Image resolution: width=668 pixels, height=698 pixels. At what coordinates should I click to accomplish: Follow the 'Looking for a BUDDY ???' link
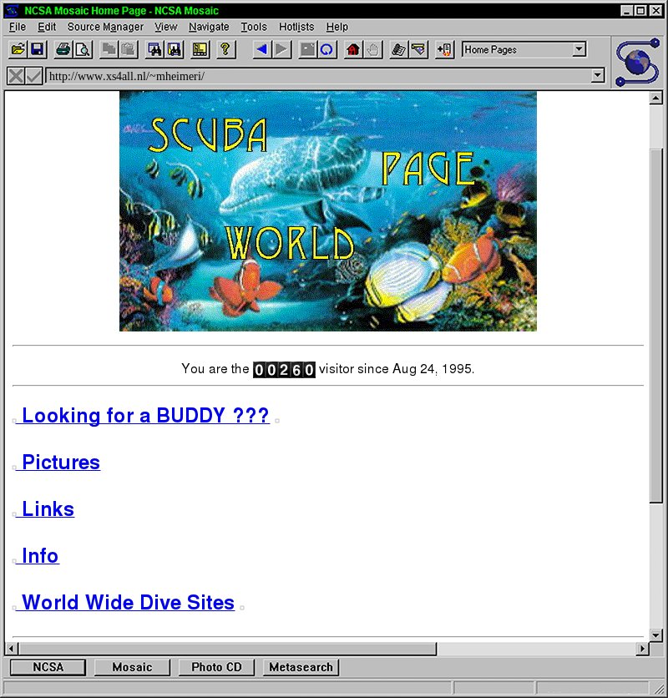(x=145, y=416)
